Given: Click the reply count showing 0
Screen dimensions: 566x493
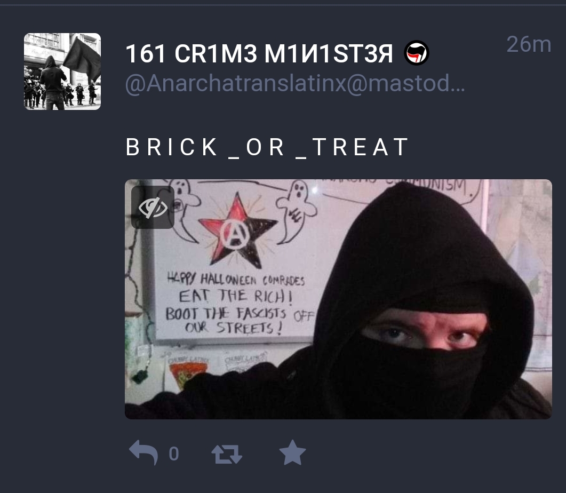Looking at the screenshot, I should point(173,454).
